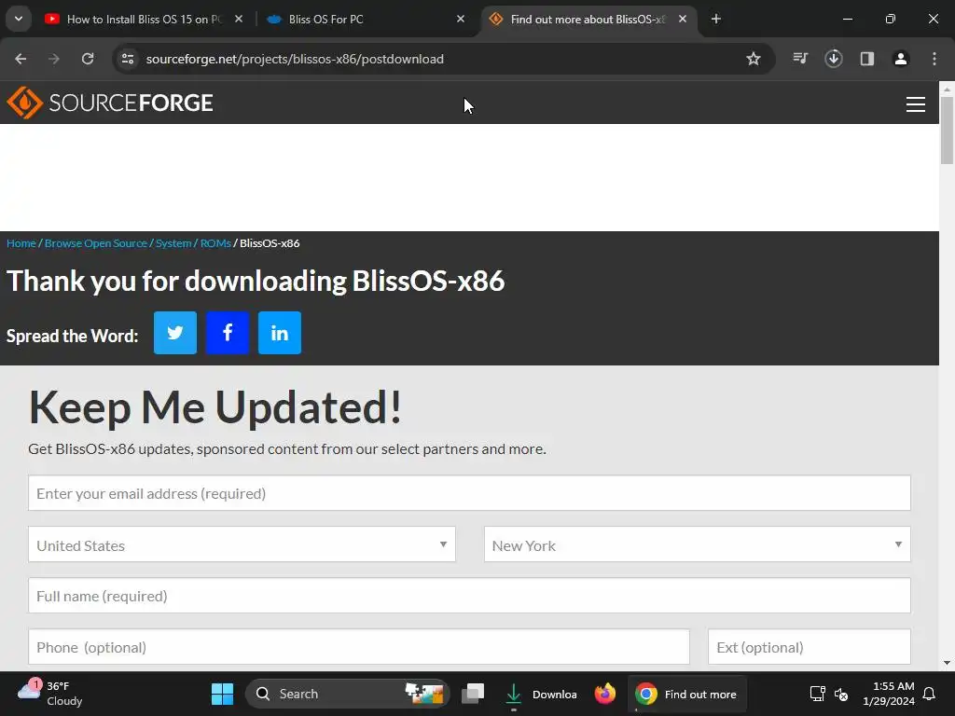The image size is (955, 716).
Task: Open the ROMs breadcrumb link
Action: tap(215, 243)
